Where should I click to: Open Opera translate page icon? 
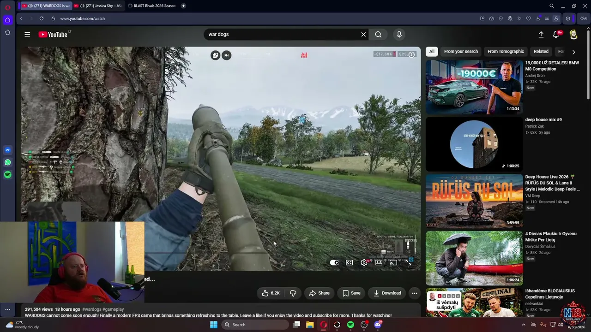click(x=510, y=18)
